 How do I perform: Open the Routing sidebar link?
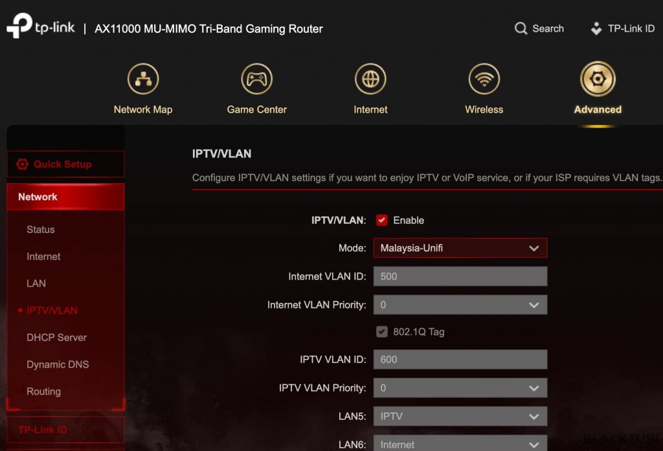43,391
